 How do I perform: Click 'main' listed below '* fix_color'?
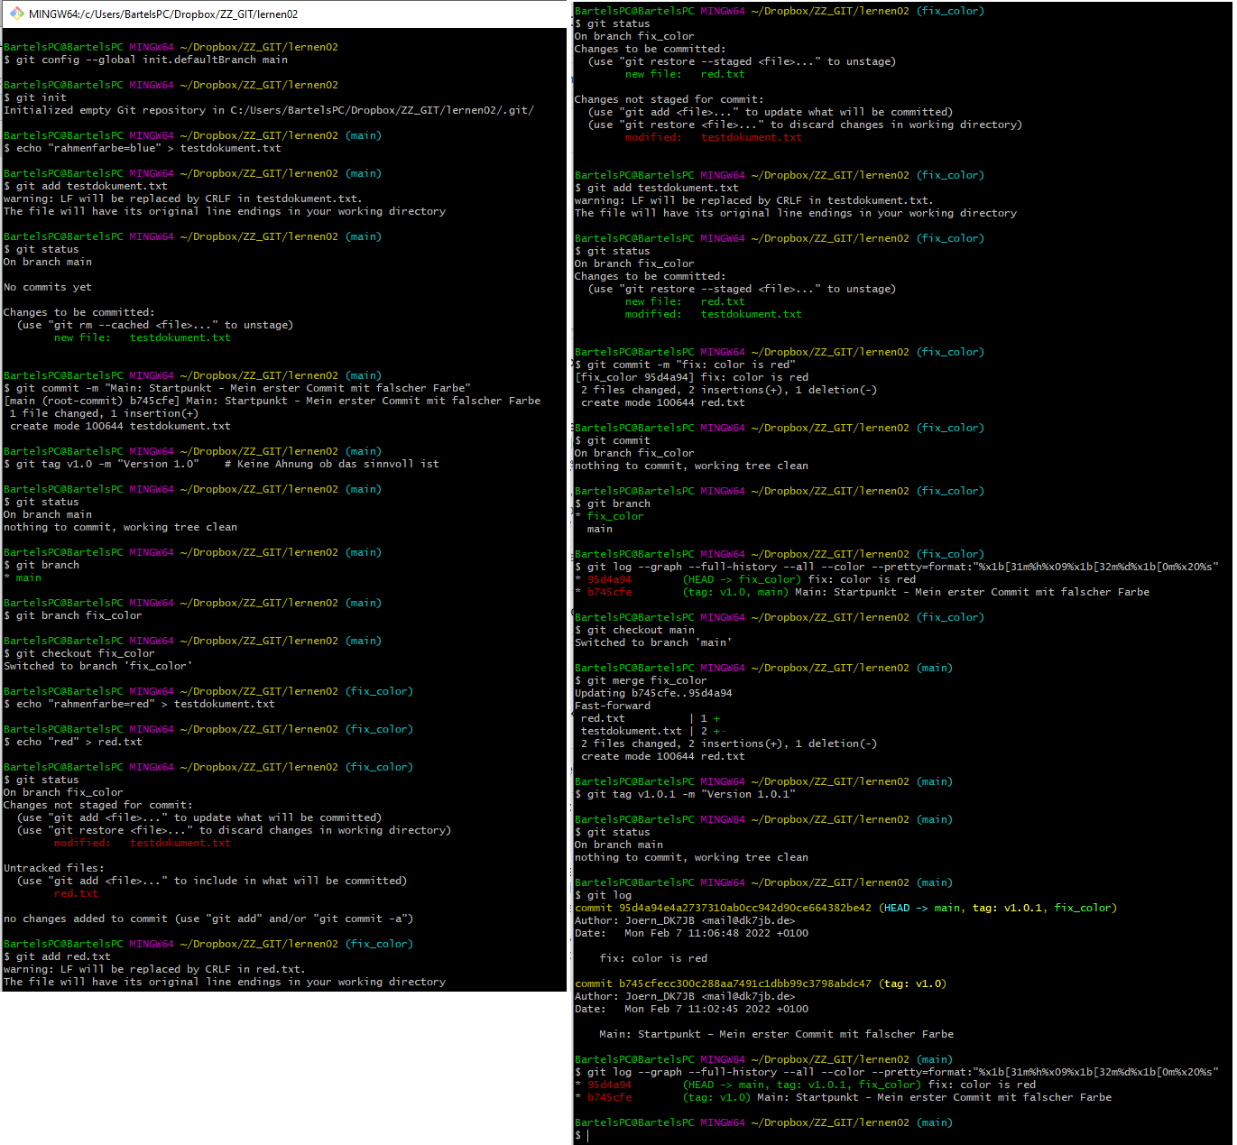click(600, 529)
